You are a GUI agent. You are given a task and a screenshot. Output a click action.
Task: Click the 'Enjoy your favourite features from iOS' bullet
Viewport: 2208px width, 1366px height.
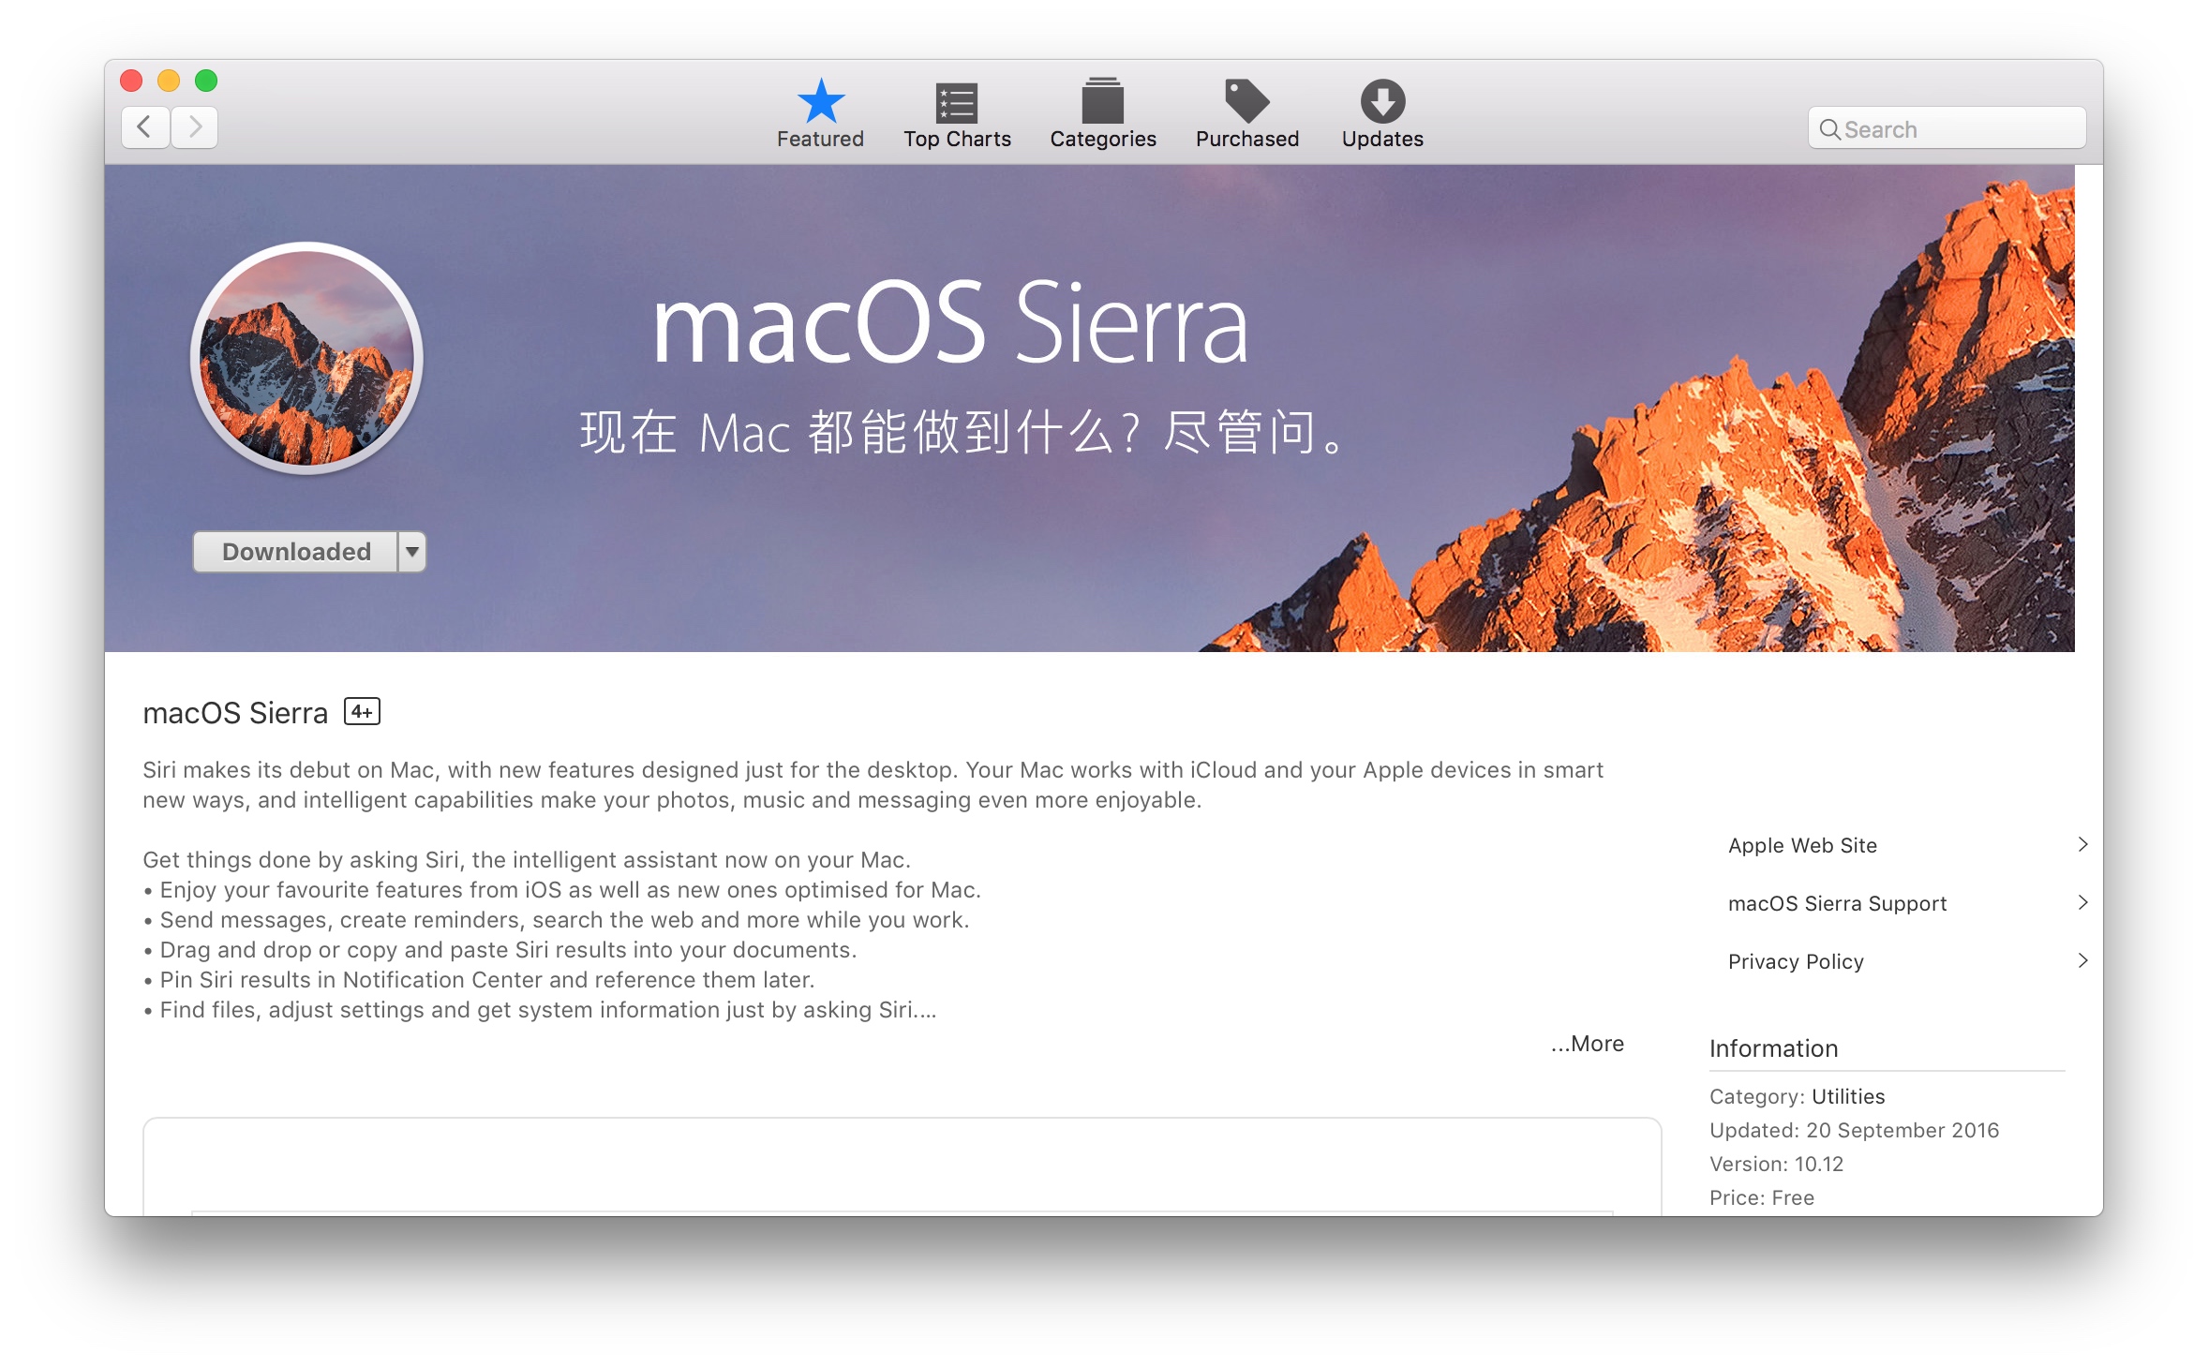[x=562, y=890]
